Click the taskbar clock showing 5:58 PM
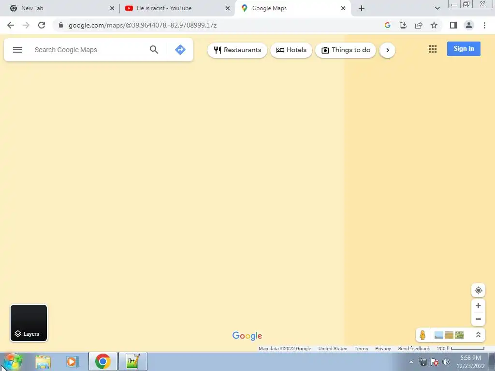 (x=470, y=362)
